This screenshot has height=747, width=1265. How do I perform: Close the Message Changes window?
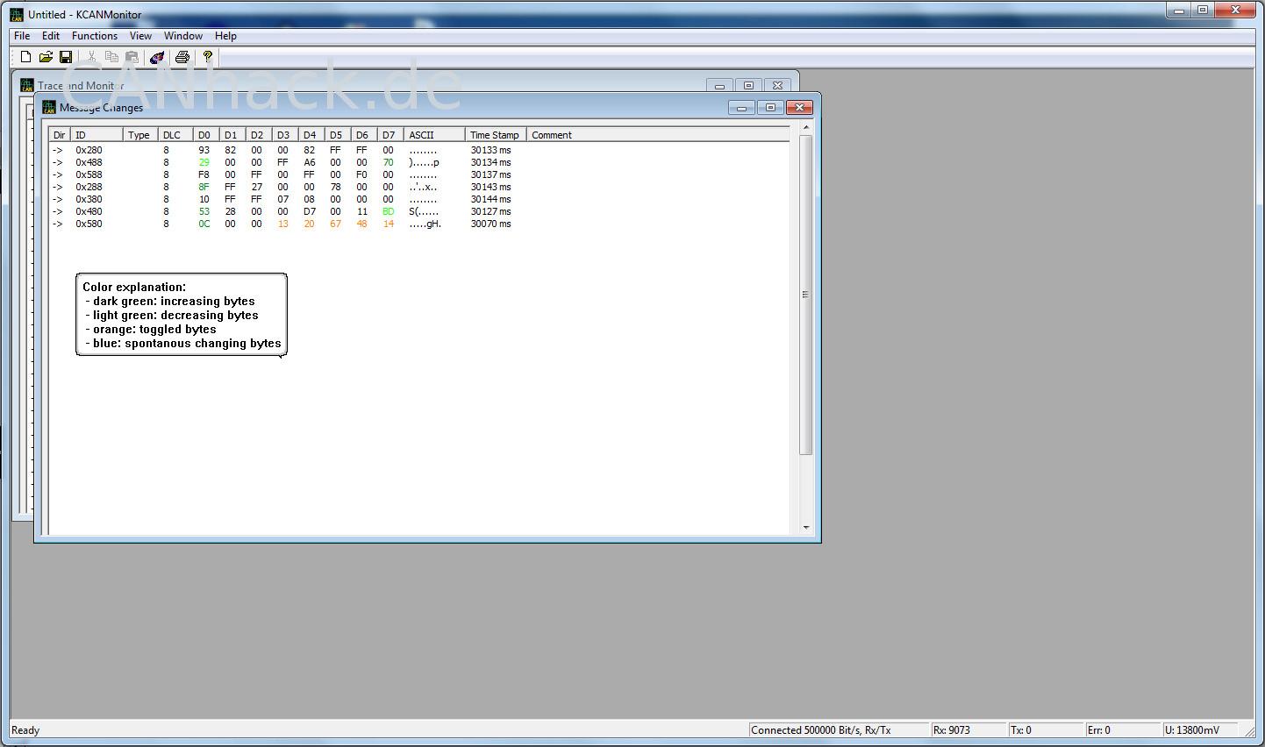pyautogui.click(x=799, y=108)
